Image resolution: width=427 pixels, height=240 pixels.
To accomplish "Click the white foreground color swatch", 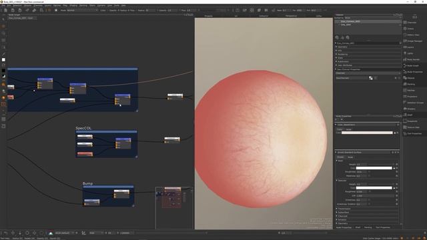I will tap(3, 60).
